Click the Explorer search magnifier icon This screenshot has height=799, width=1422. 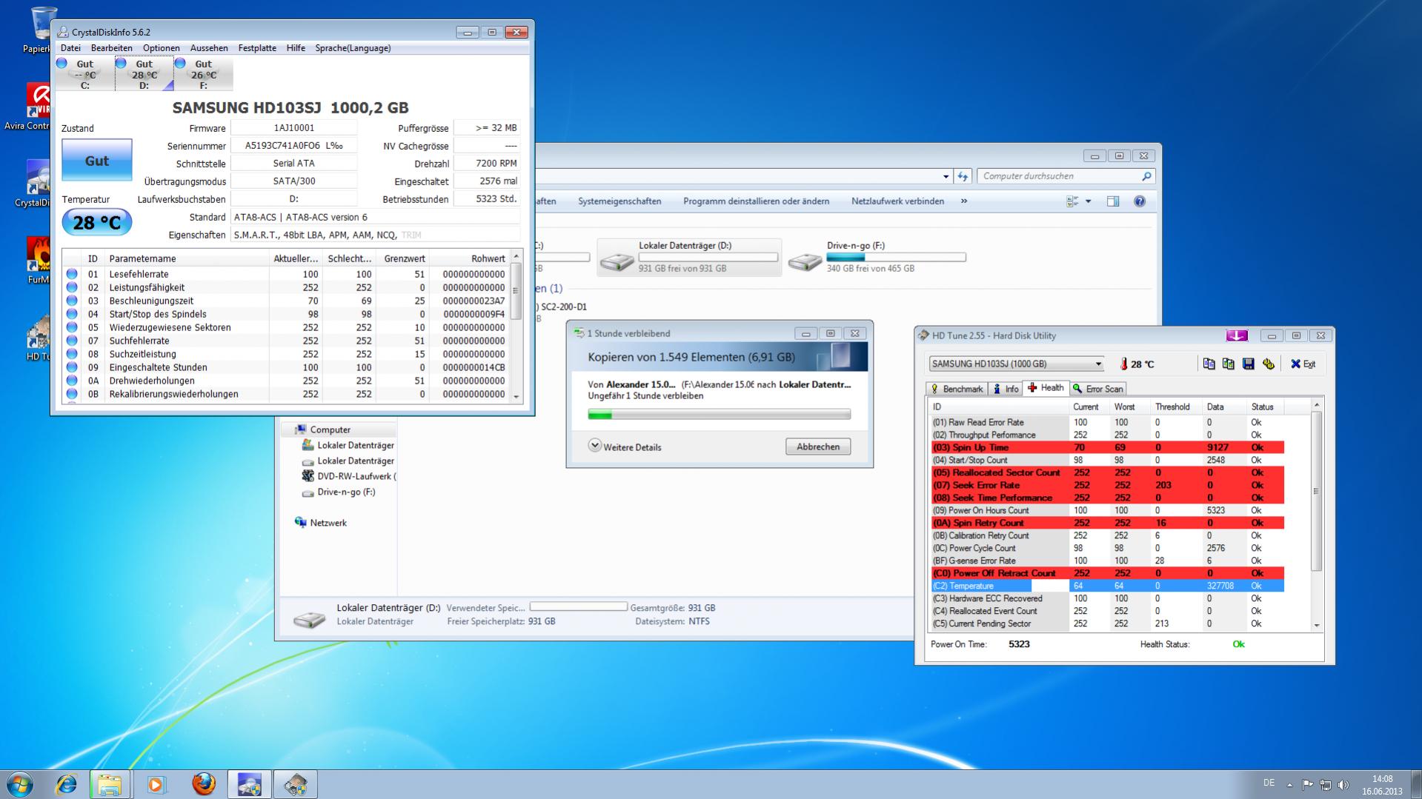[1146, 176]
